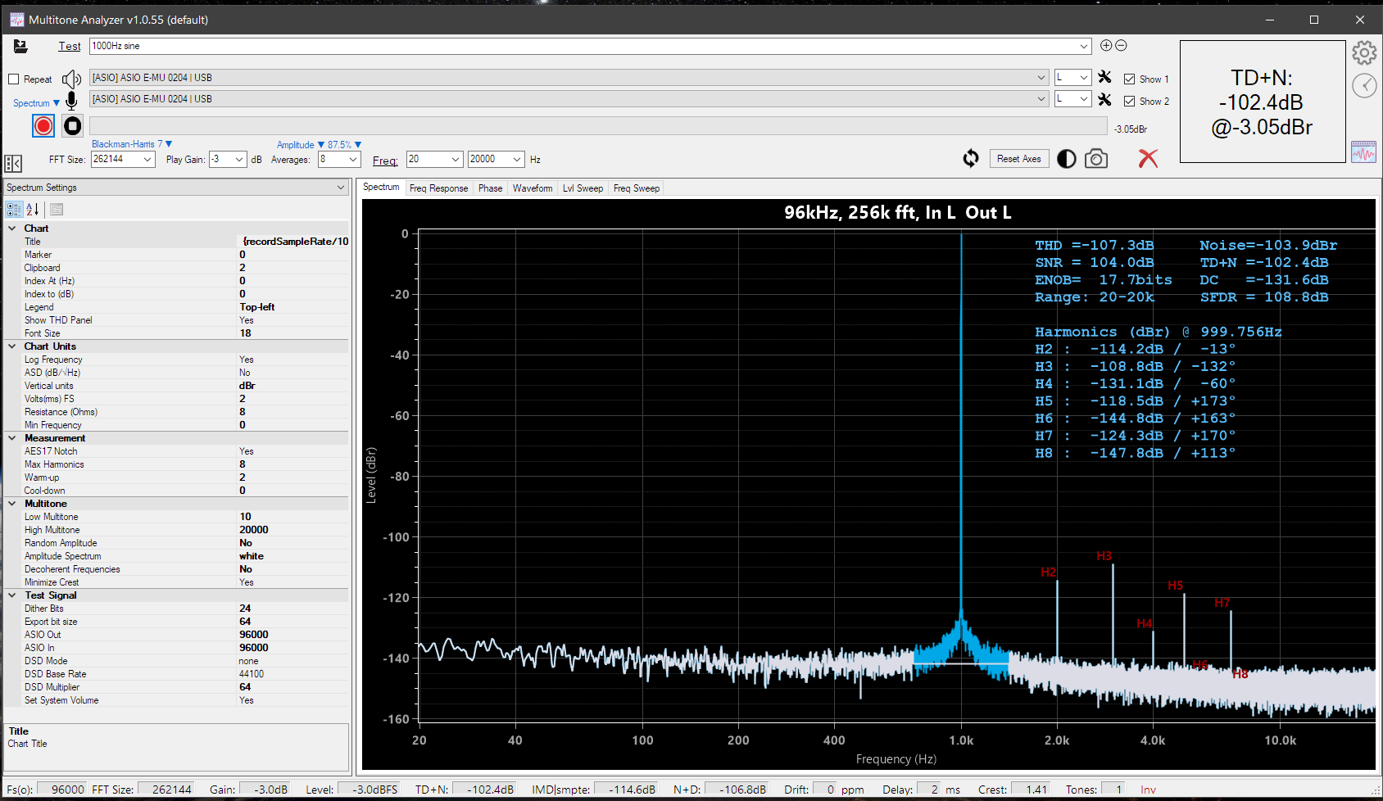
Task: Switch to the Waveform tab
Action: pyautogui.click(x=533, y=188)
